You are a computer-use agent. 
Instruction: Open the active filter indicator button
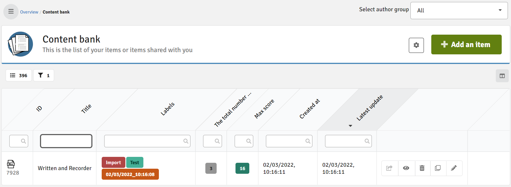point(44,75)
